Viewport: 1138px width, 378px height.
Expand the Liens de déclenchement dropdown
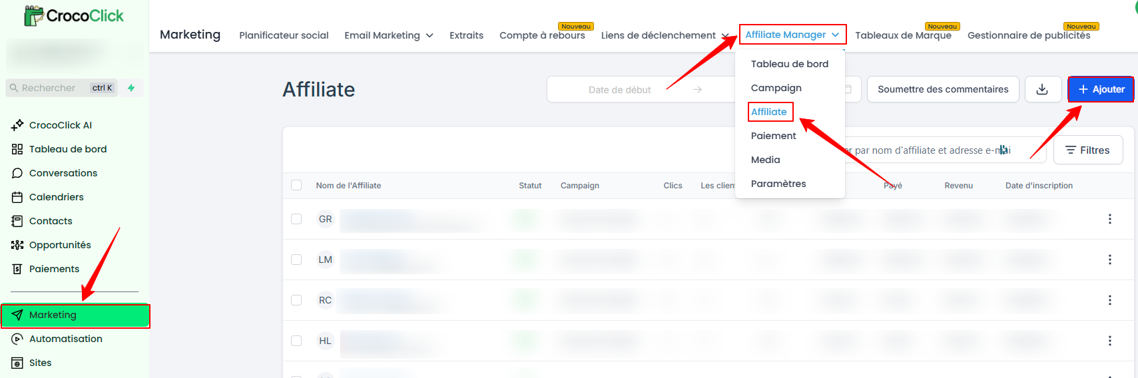[665, 35]
